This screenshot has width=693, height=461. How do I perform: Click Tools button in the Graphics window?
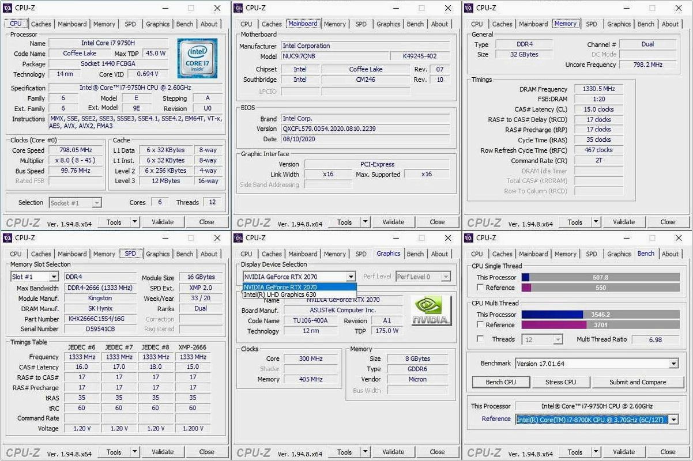click(345, 452)
